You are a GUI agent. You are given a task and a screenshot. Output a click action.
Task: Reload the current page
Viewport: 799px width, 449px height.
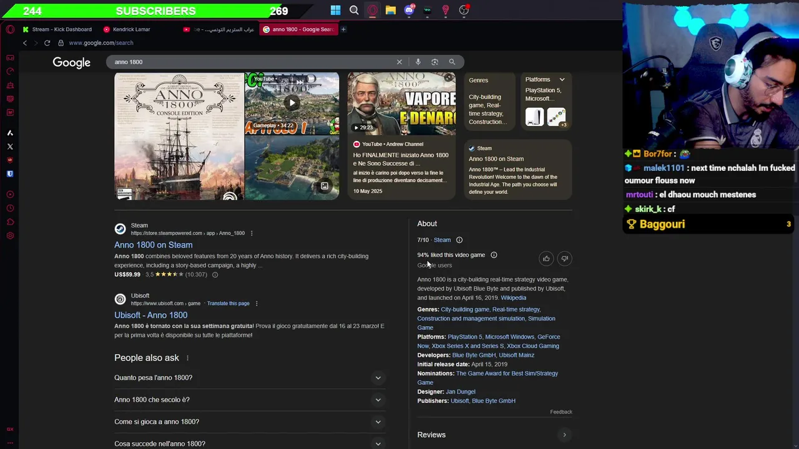[47, 43]
